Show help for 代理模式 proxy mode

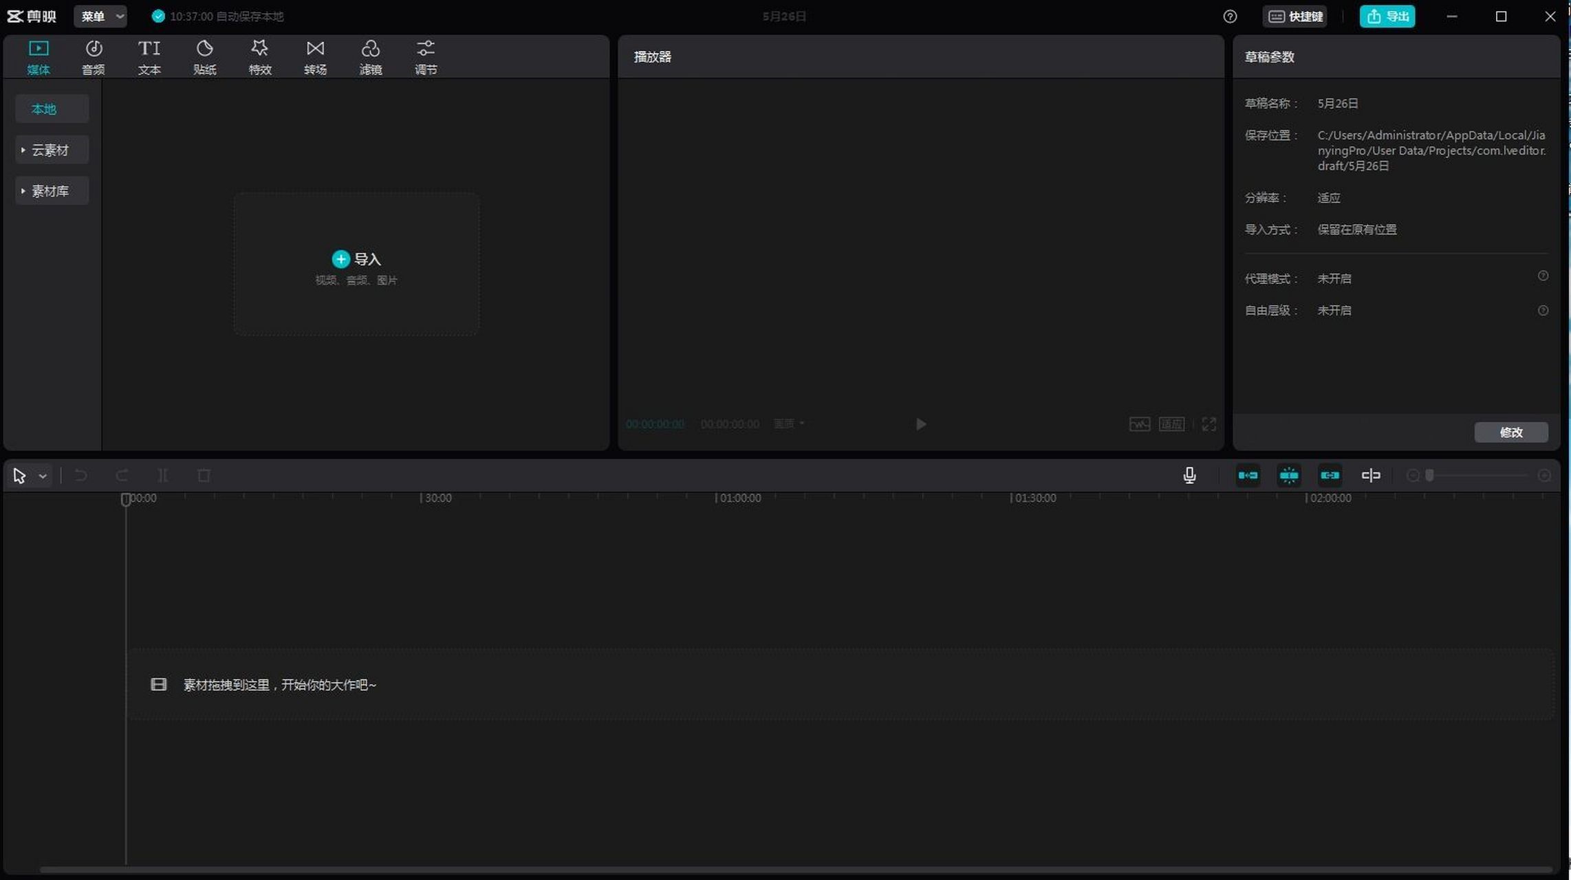(x=1543, y=276)
